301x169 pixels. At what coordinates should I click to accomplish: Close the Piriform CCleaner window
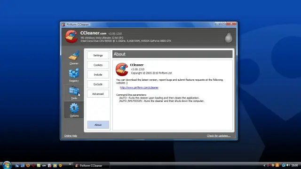(x=231, y=23)
